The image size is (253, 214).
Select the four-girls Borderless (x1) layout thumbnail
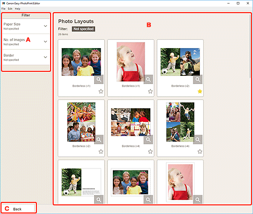(x=81, y=62)
